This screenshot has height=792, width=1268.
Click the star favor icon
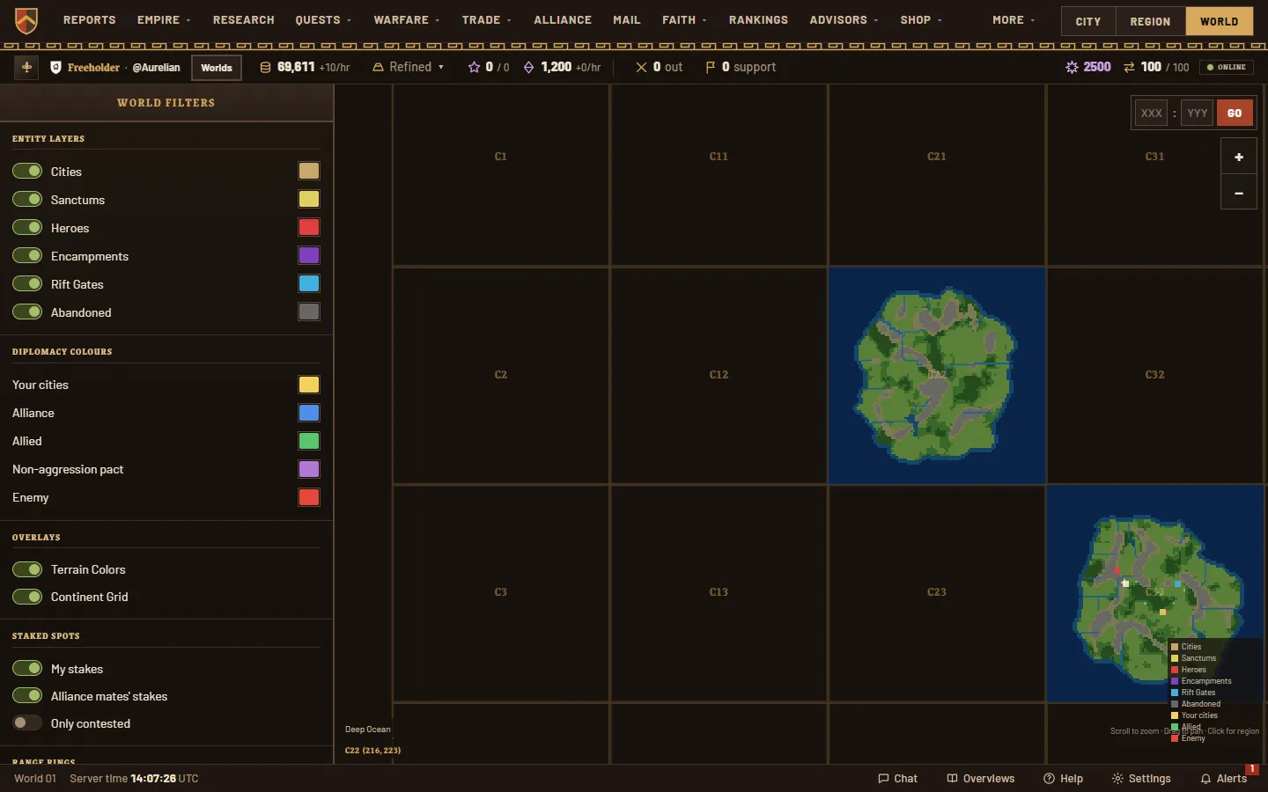click(x=474, y=67)
